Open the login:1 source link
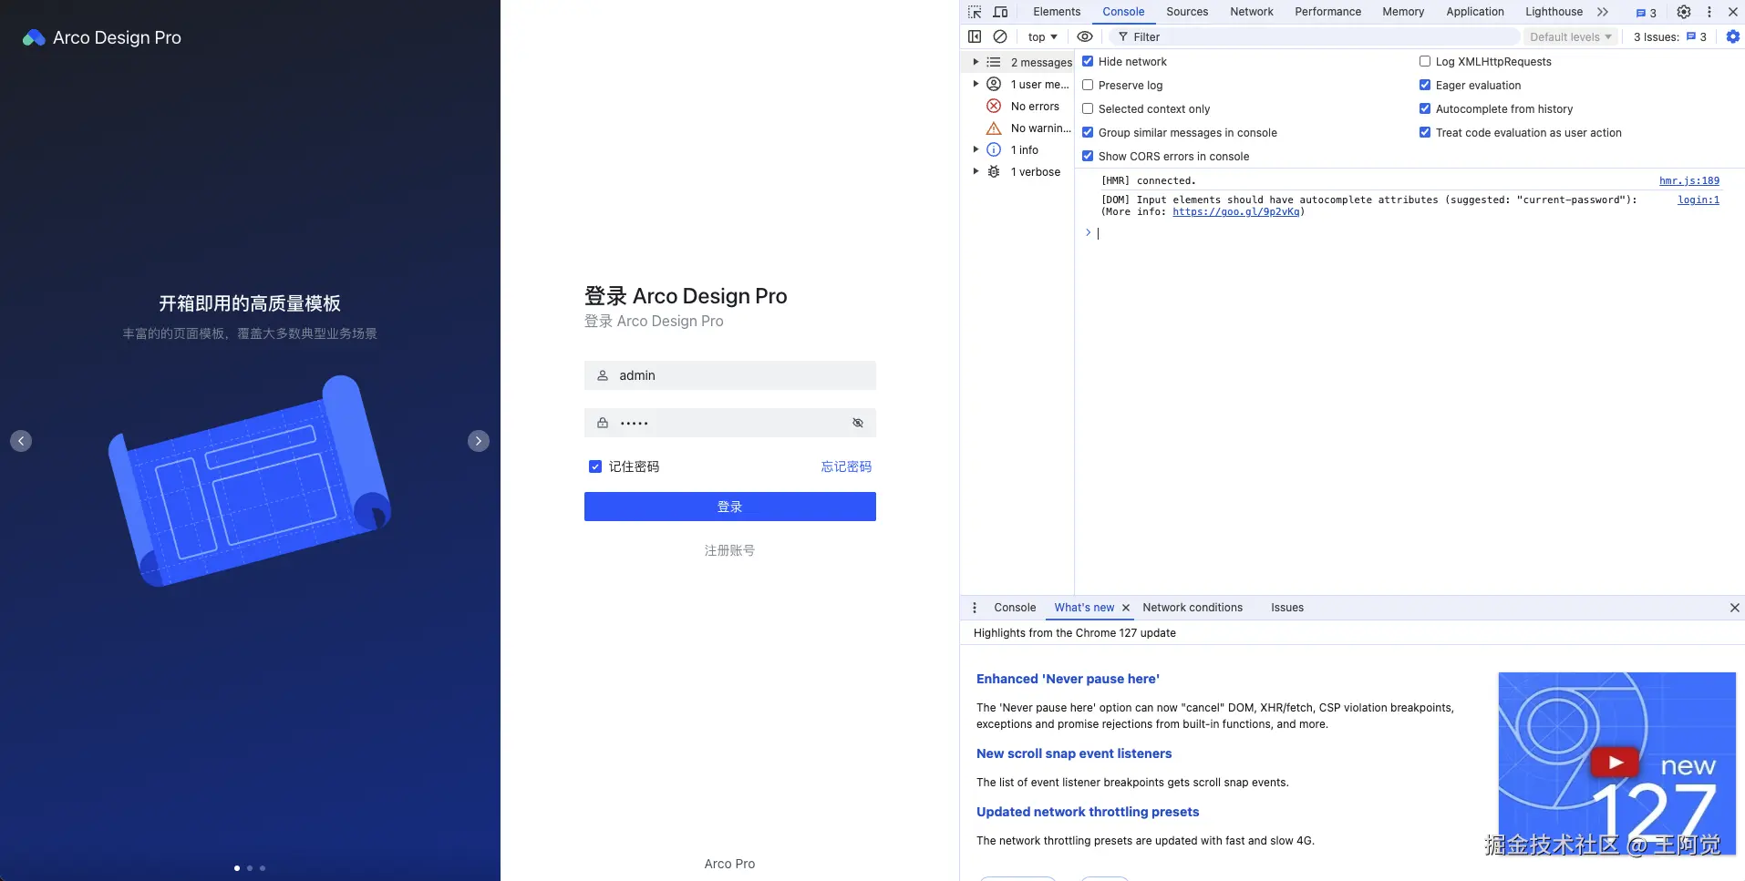1745x881 pixels. click(x=1699, y=200)
